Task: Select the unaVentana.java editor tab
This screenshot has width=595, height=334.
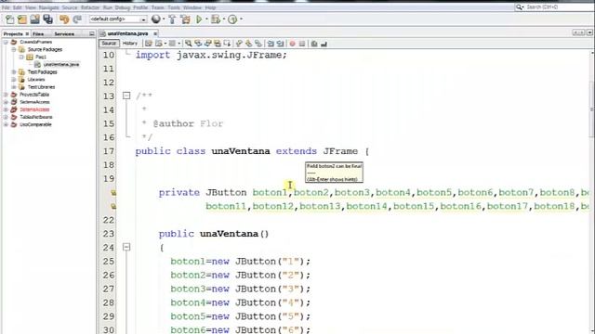Action: coord(127,33)
